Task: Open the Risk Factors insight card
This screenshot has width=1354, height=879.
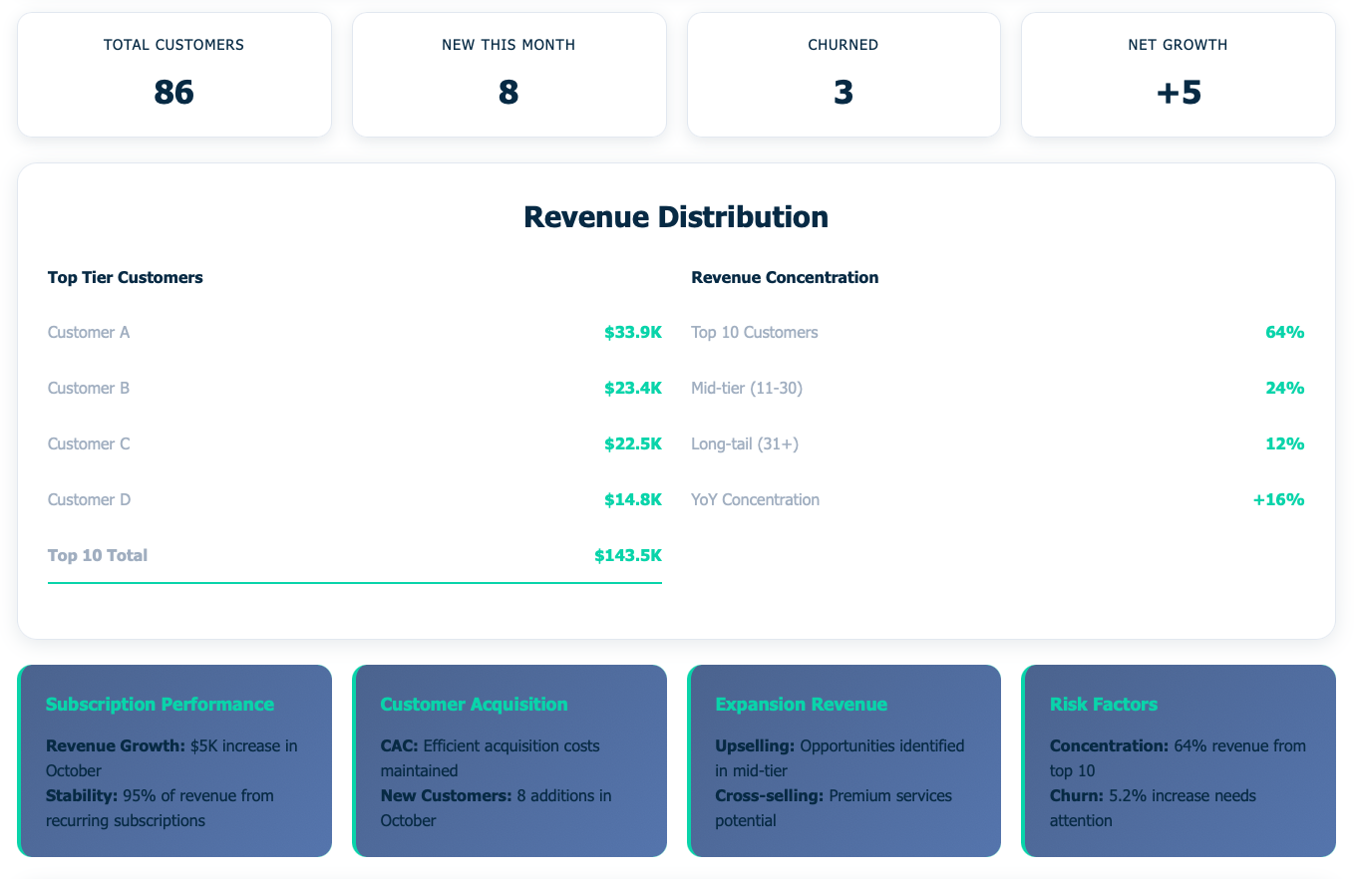Action: (1178, 760)
